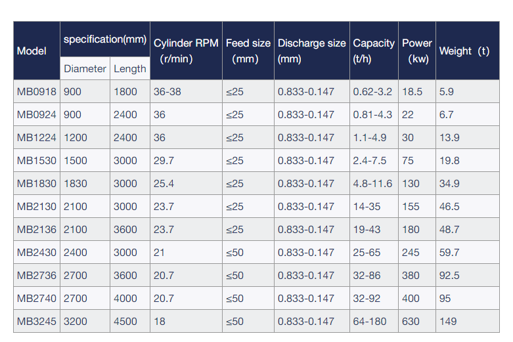Click weight value 149
513x342 pixels.
468,321
